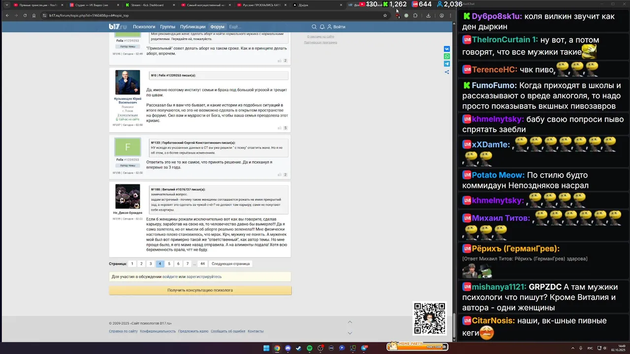
Task: Open Партнерская программа sidebar link
Action: 320,42
